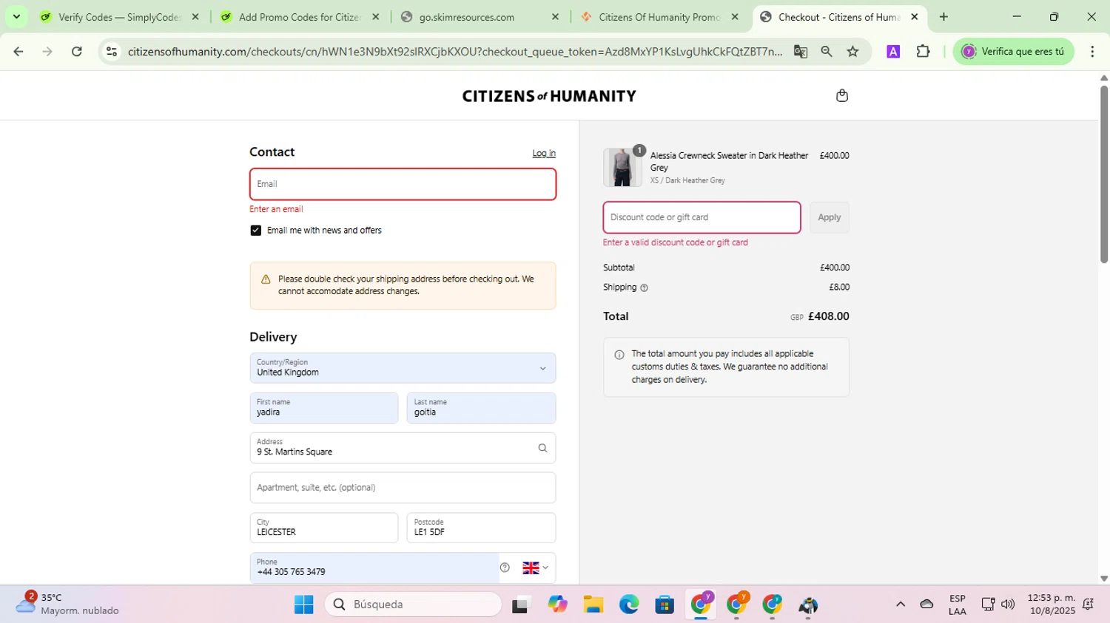Open Microsoft Store from taskbar
1110x623 pixels.
tap(665, 605)
